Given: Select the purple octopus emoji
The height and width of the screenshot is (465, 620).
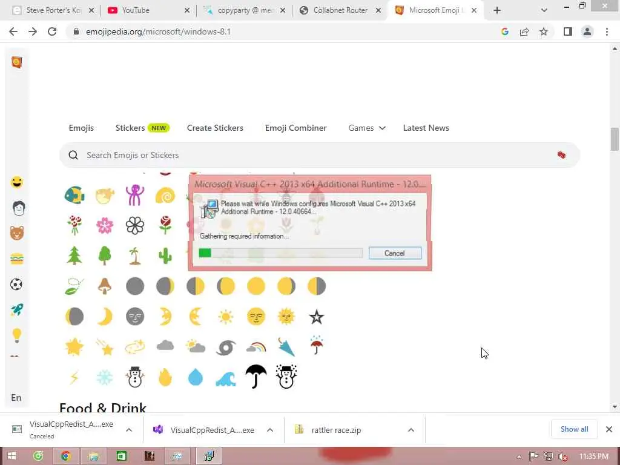Looking at the screenshot, I should coord(135,195).
